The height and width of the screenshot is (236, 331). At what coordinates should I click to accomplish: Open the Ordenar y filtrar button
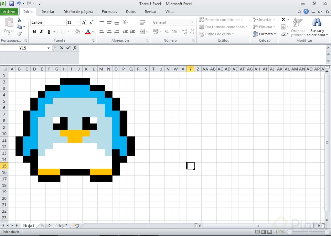[298, 27]
